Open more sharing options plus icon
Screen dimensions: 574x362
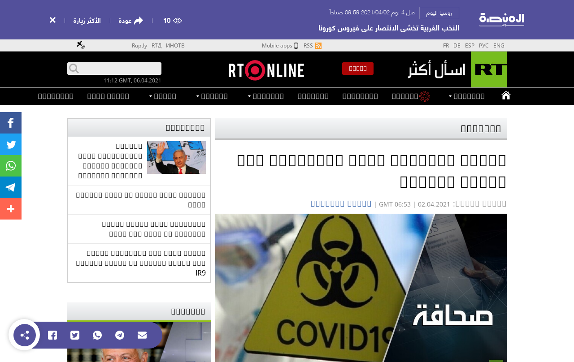[x=11, y=209]
